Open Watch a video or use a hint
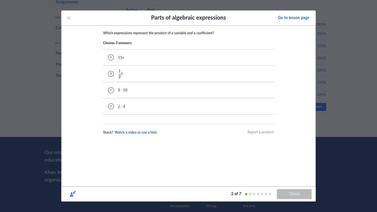The height and width of the screenshot is (212, 377). coord(136,132)
